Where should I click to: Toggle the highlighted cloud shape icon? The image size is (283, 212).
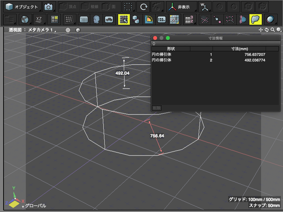tap(255, 19)
